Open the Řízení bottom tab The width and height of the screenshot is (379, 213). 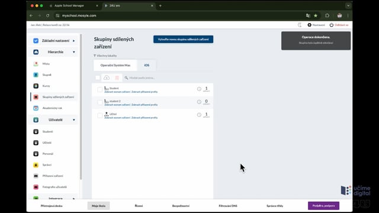coord(139,206)
